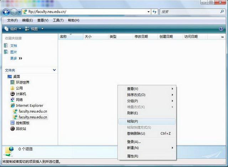
Task: Click the '0 个项目' item count text
Action: coord(25,149)
